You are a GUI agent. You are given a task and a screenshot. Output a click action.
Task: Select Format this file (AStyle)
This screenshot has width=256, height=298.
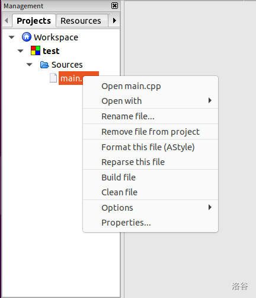pyautogui.click(x=151, y=147)
